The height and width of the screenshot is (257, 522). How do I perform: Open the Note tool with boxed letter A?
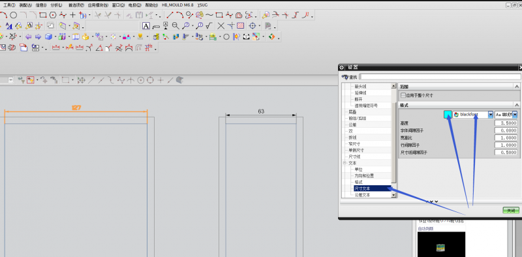(146, 25)
